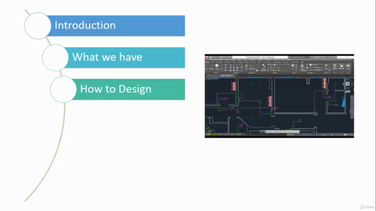Click the circle bullet beside Introduction

[38, 26]
